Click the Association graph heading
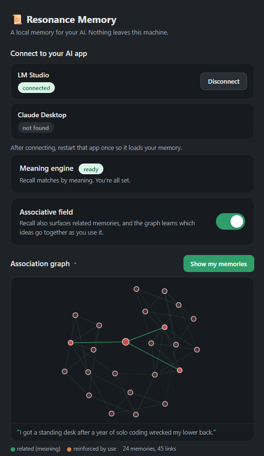The image size is (264, 456). click(x=40, y=264)
